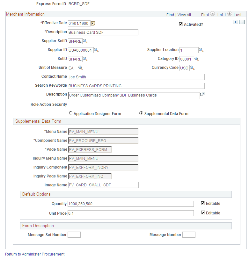Follow Return to Administer Procurement link
249x259 pixels.
coord(34,254)
